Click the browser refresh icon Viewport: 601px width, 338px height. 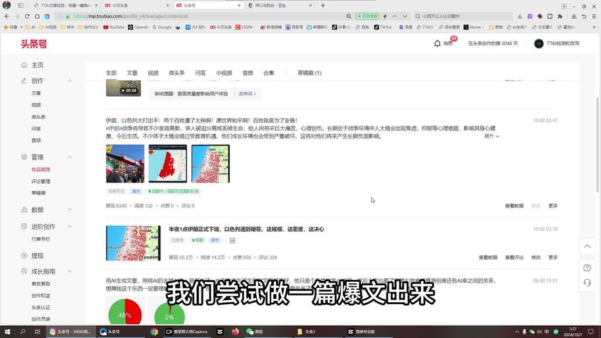[27, 16]
